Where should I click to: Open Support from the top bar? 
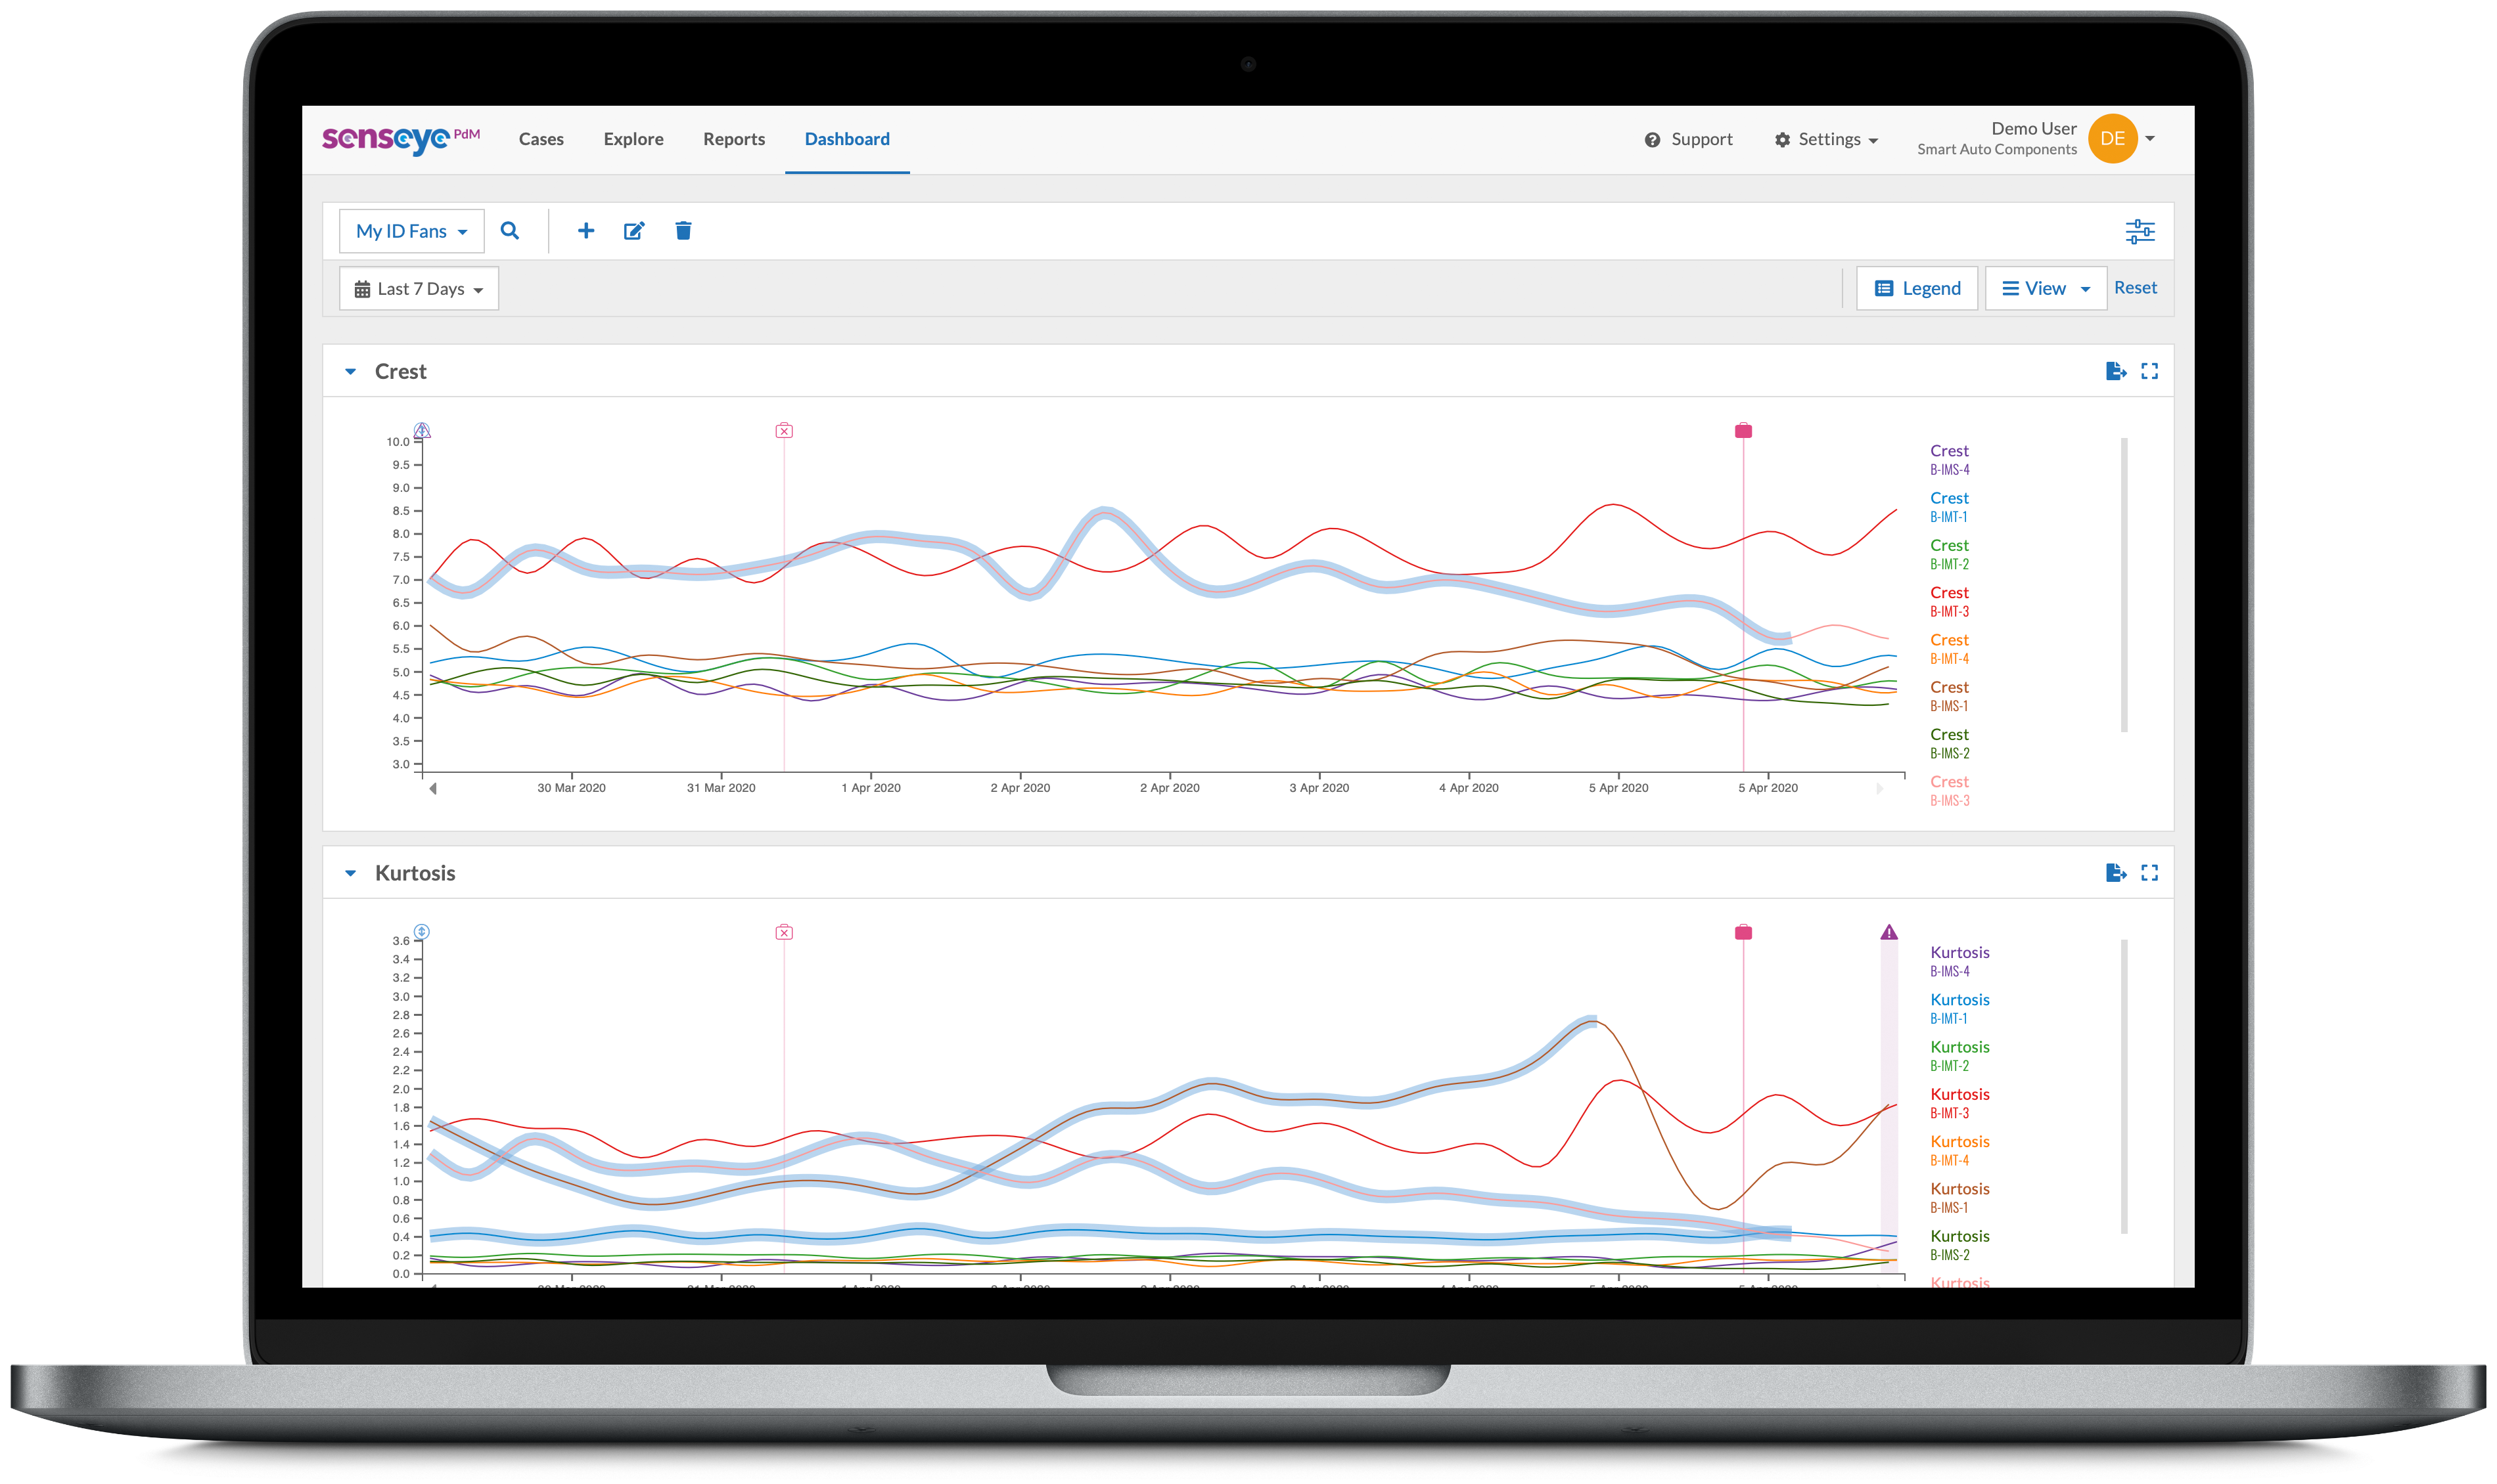(x=1689, y=139)
